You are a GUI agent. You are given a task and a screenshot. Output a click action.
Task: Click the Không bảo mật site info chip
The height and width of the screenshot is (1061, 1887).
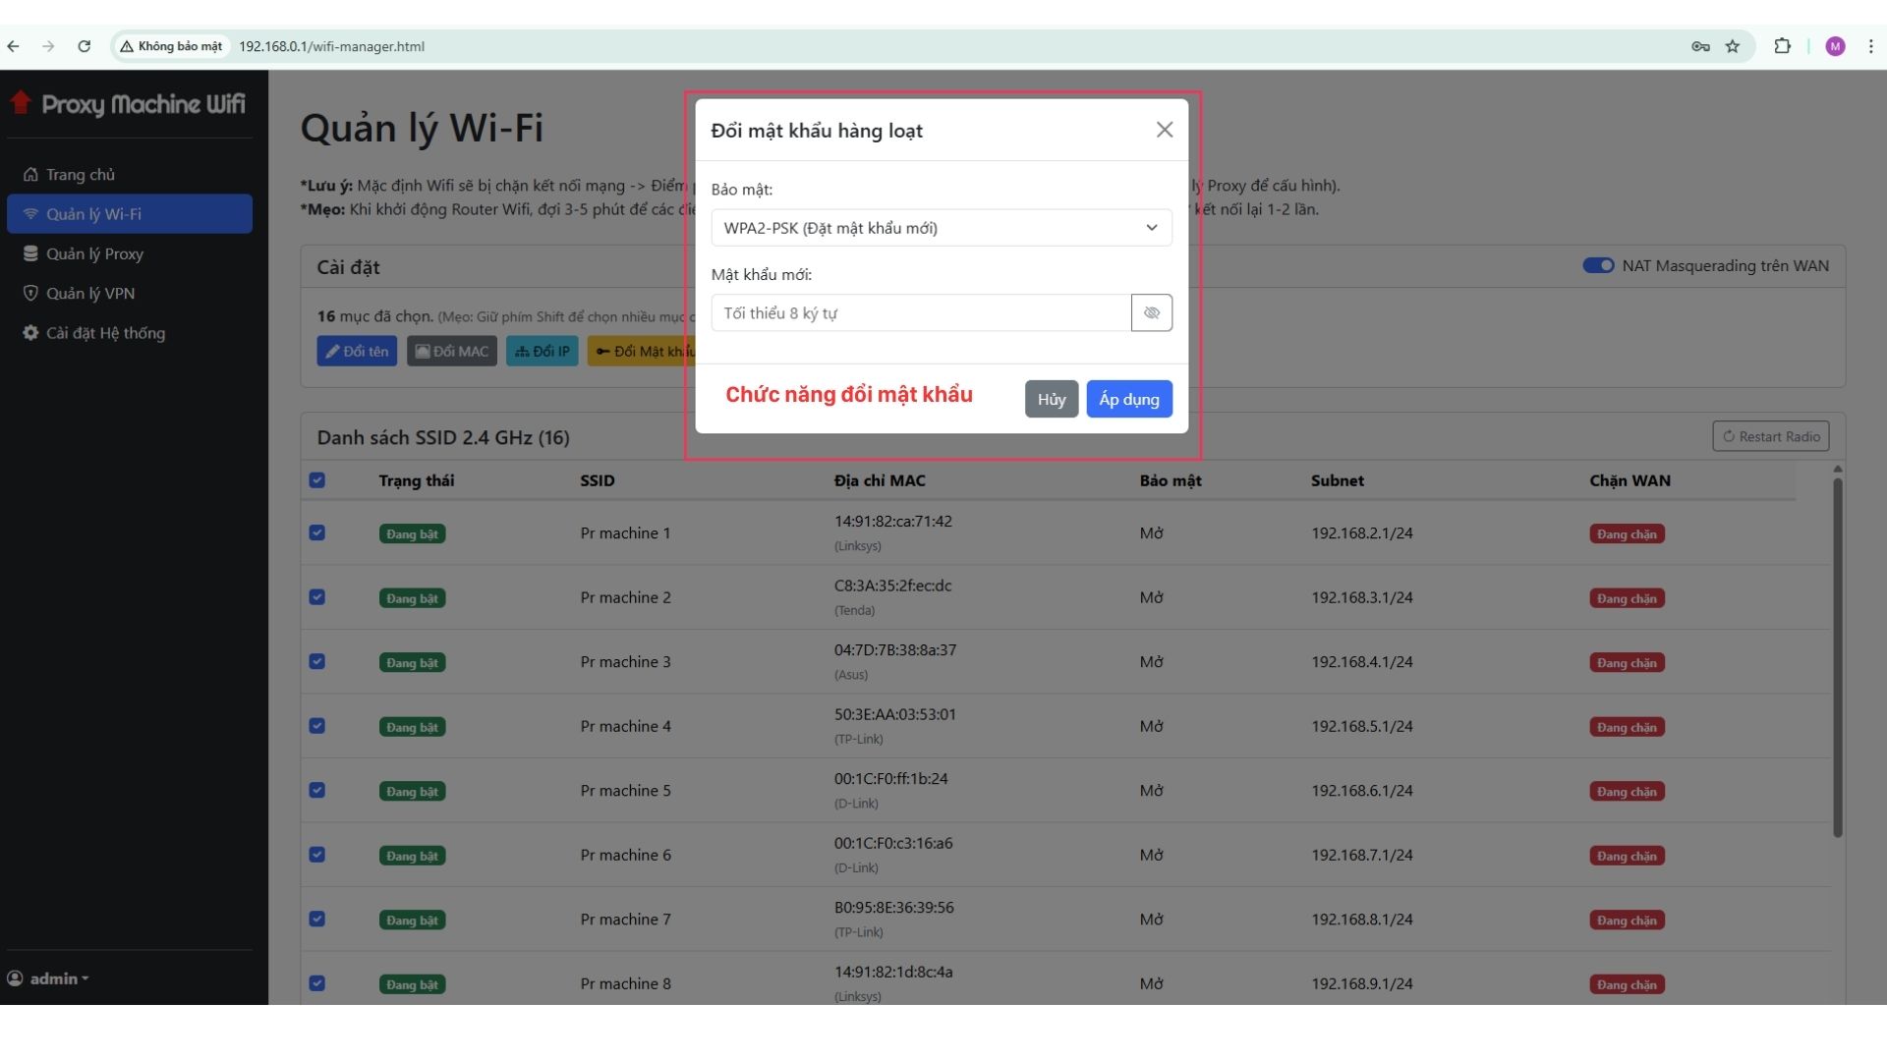172,46
